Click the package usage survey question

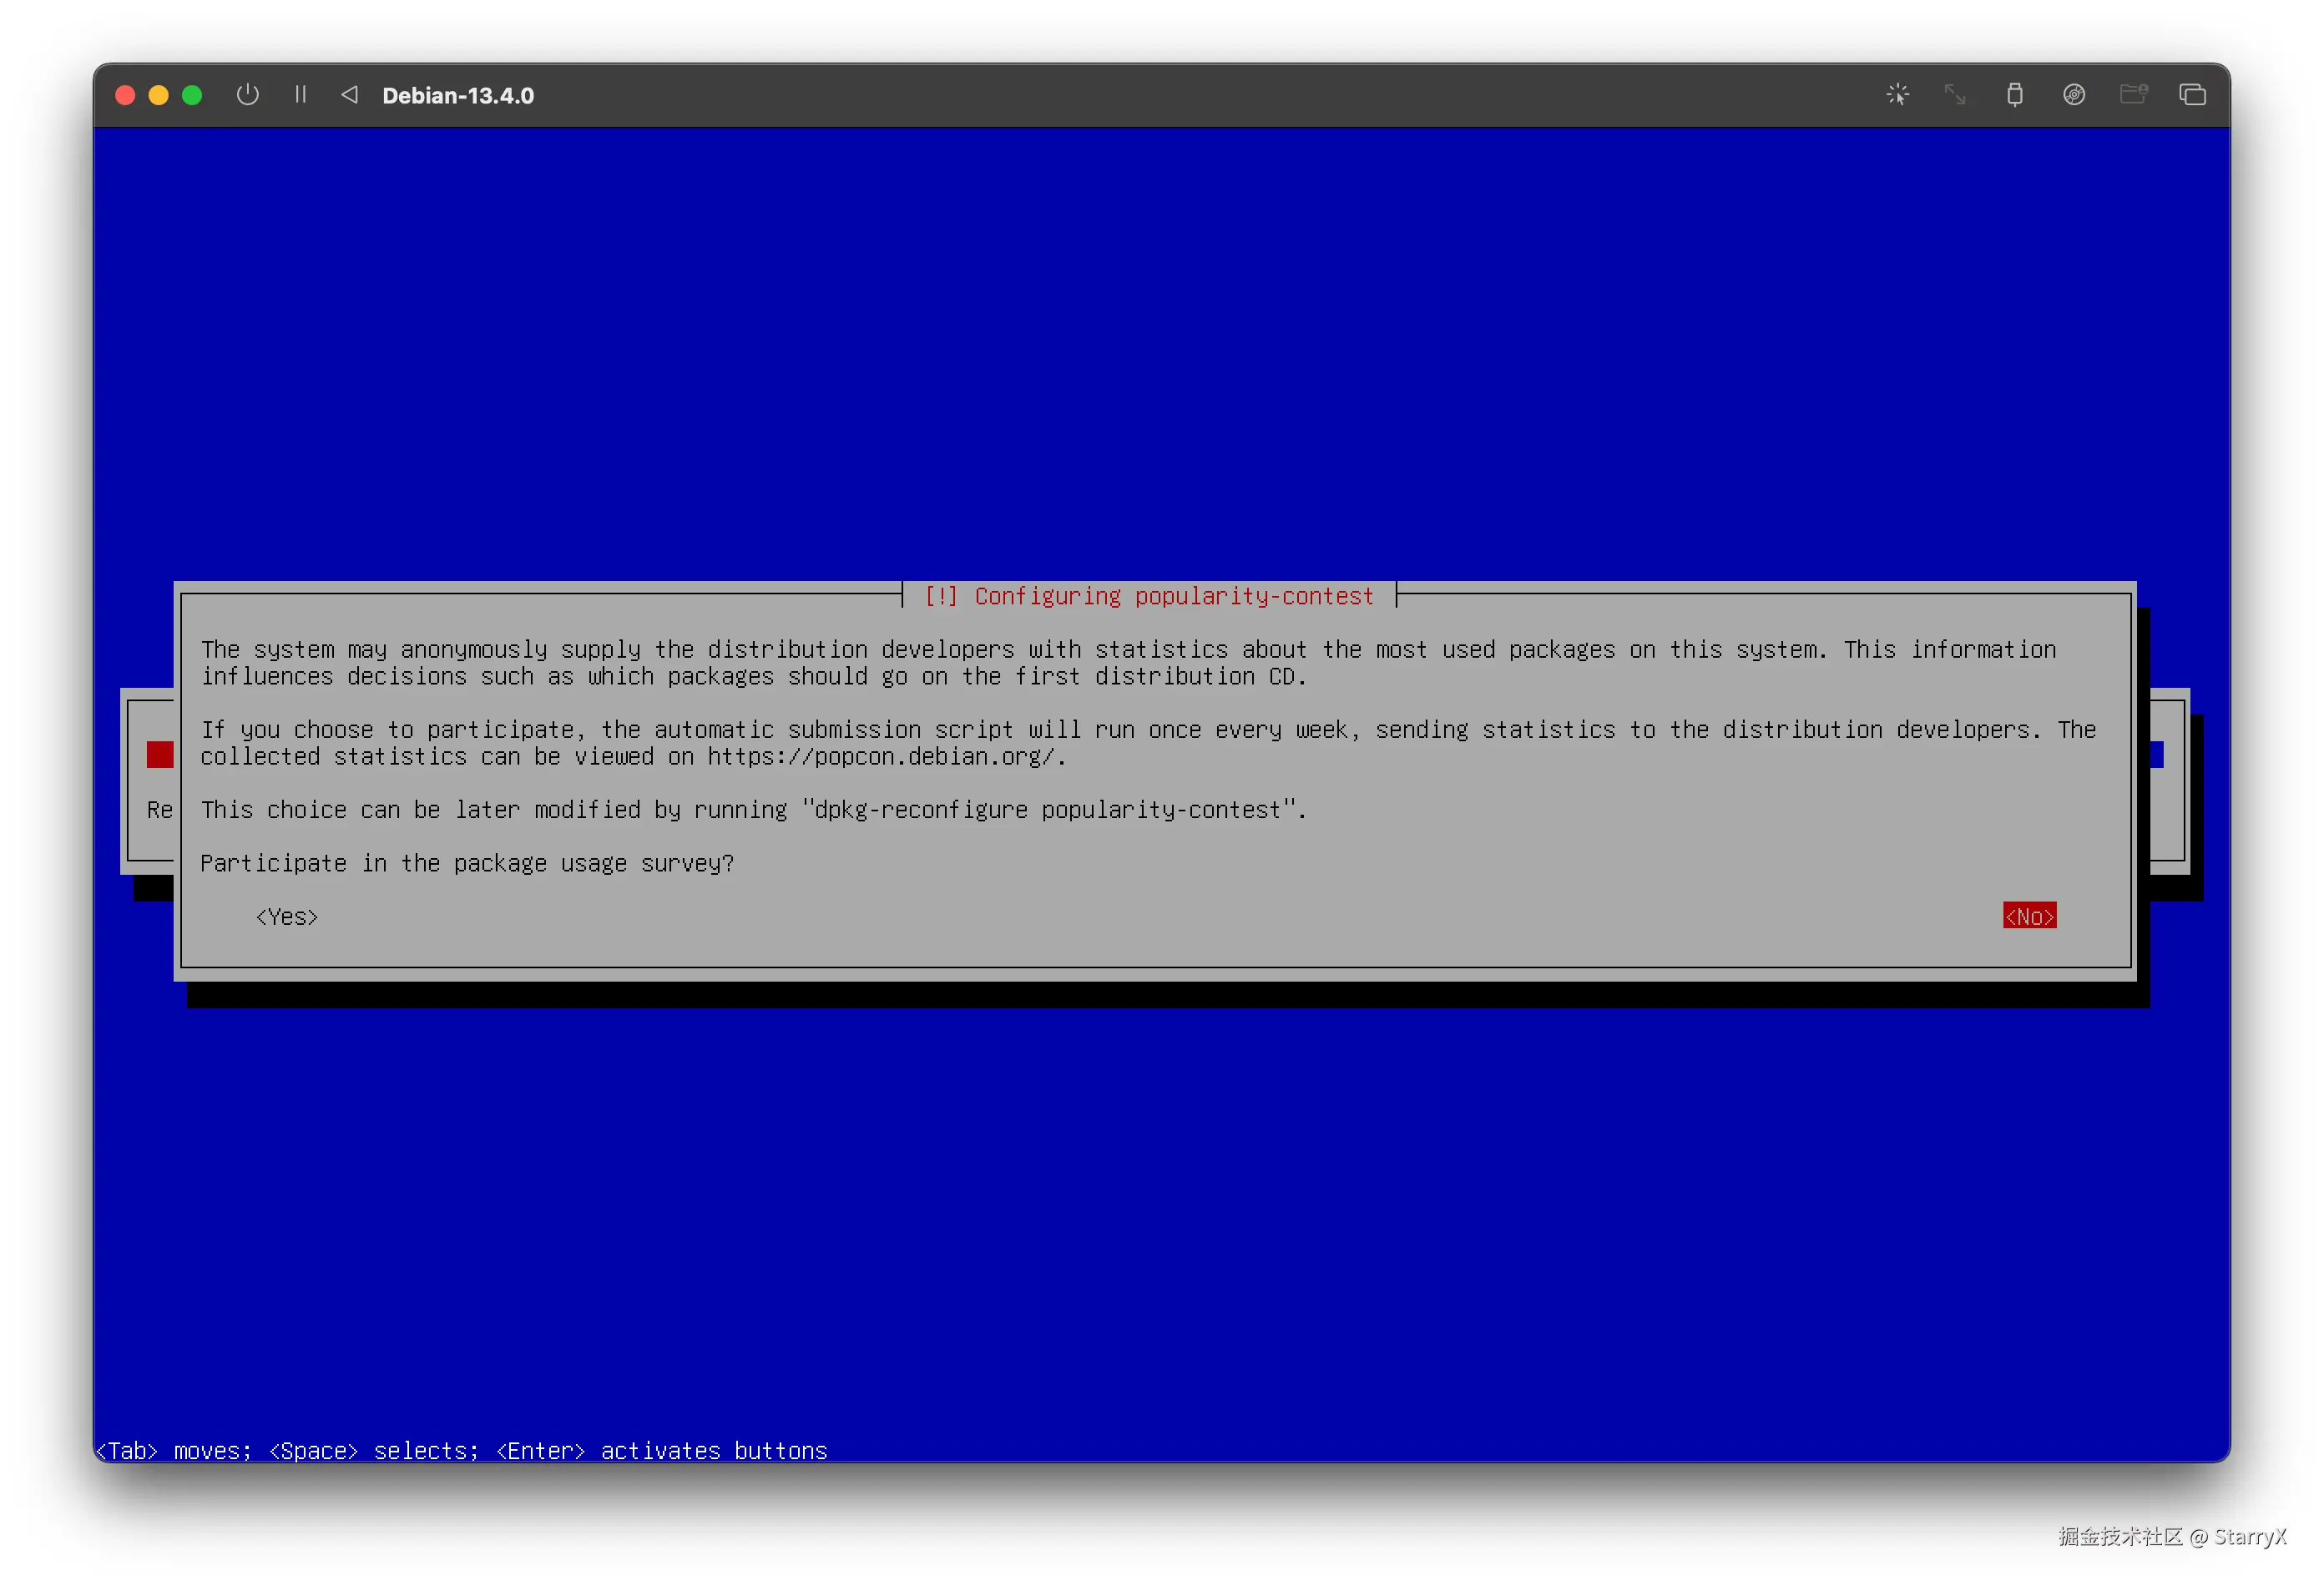[467, 863]
